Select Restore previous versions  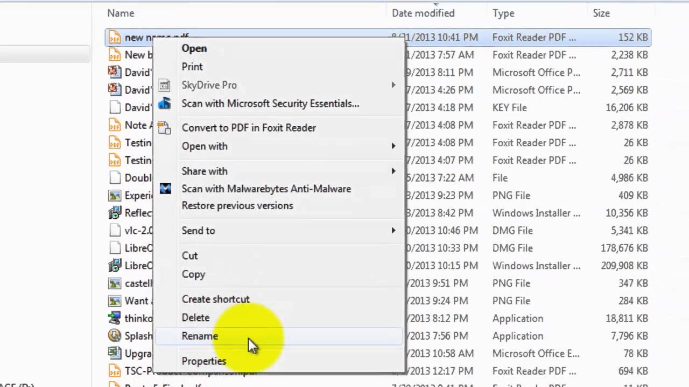coord(237,206)
